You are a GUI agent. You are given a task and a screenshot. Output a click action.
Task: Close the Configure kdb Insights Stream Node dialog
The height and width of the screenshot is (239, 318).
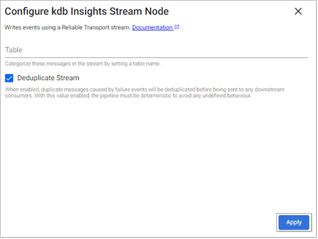coord(298,11)
